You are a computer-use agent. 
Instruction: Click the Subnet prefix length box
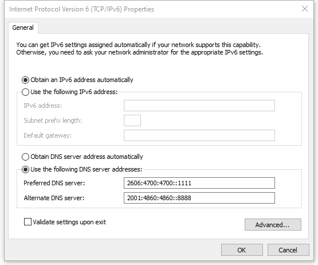[132, 120]
